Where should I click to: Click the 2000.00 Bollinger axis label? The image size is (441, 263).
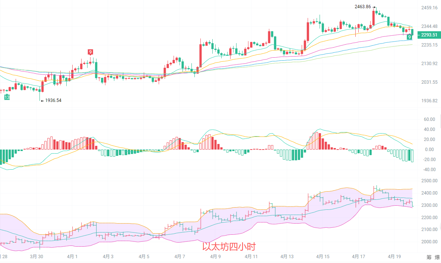point(429,242)
